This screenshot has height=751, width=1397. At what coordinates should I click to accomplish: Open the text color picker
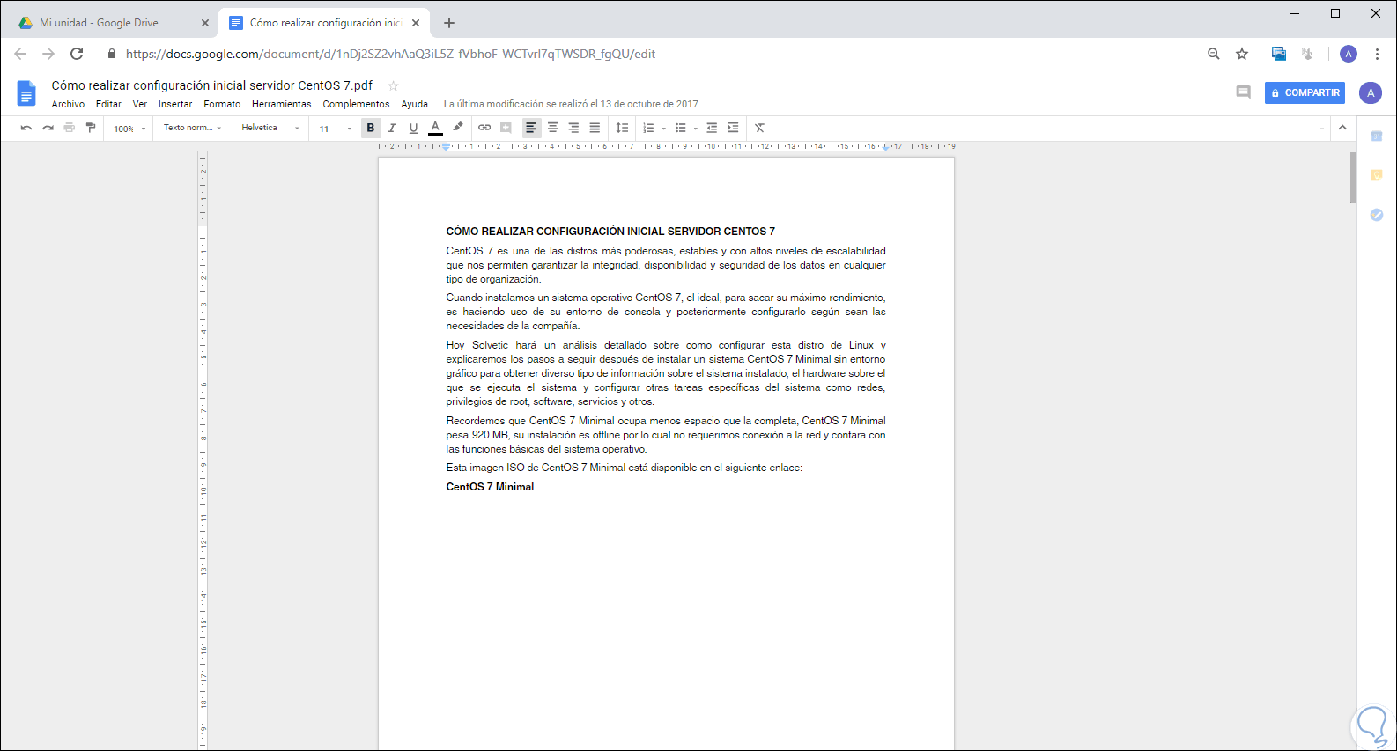click(x=435, y=128)
